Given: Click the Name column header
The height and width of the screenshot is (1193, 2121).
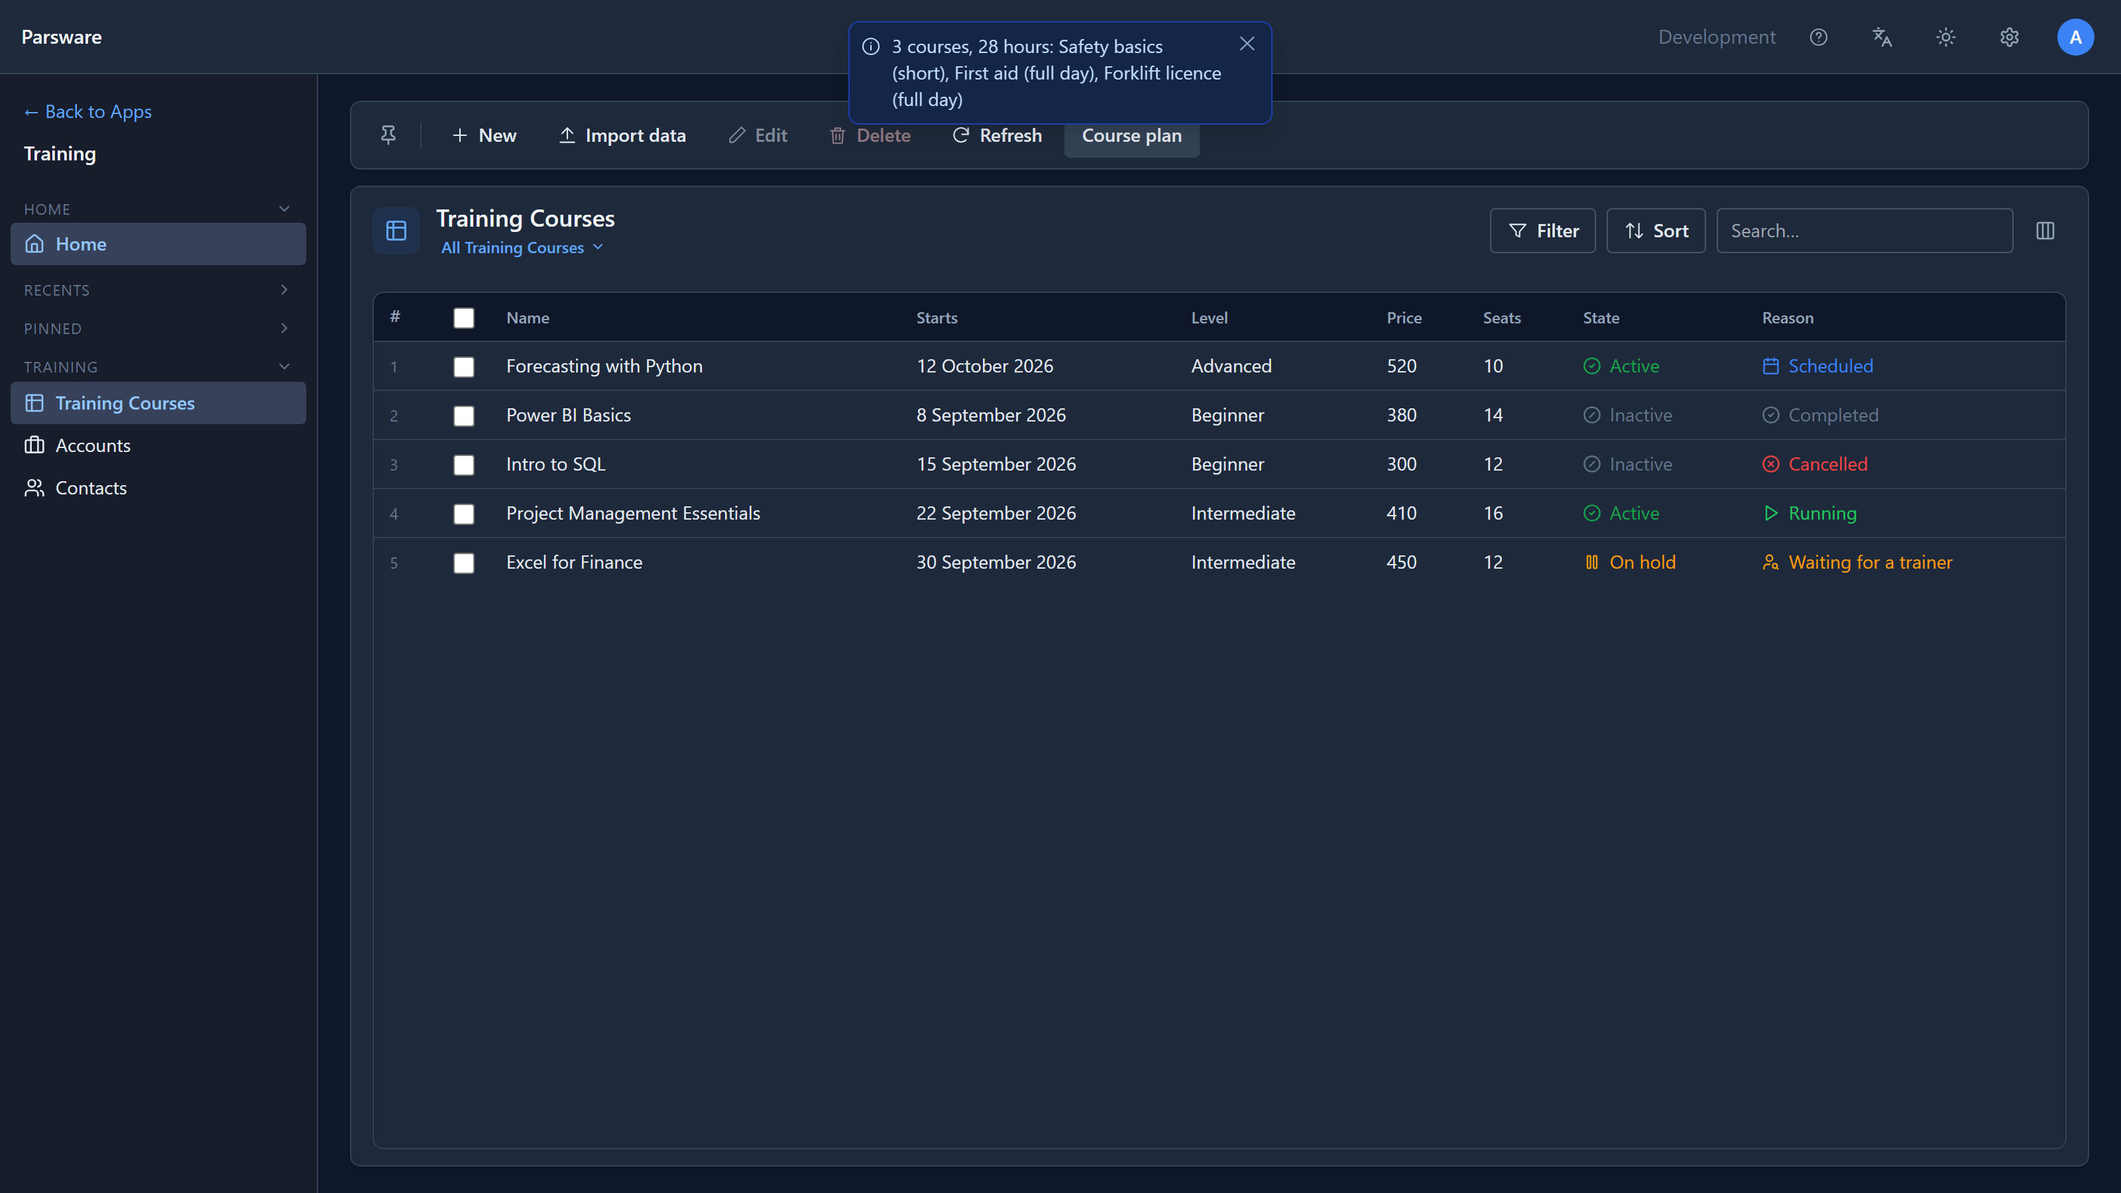Looking at the screenshot, I should point(528,318).
